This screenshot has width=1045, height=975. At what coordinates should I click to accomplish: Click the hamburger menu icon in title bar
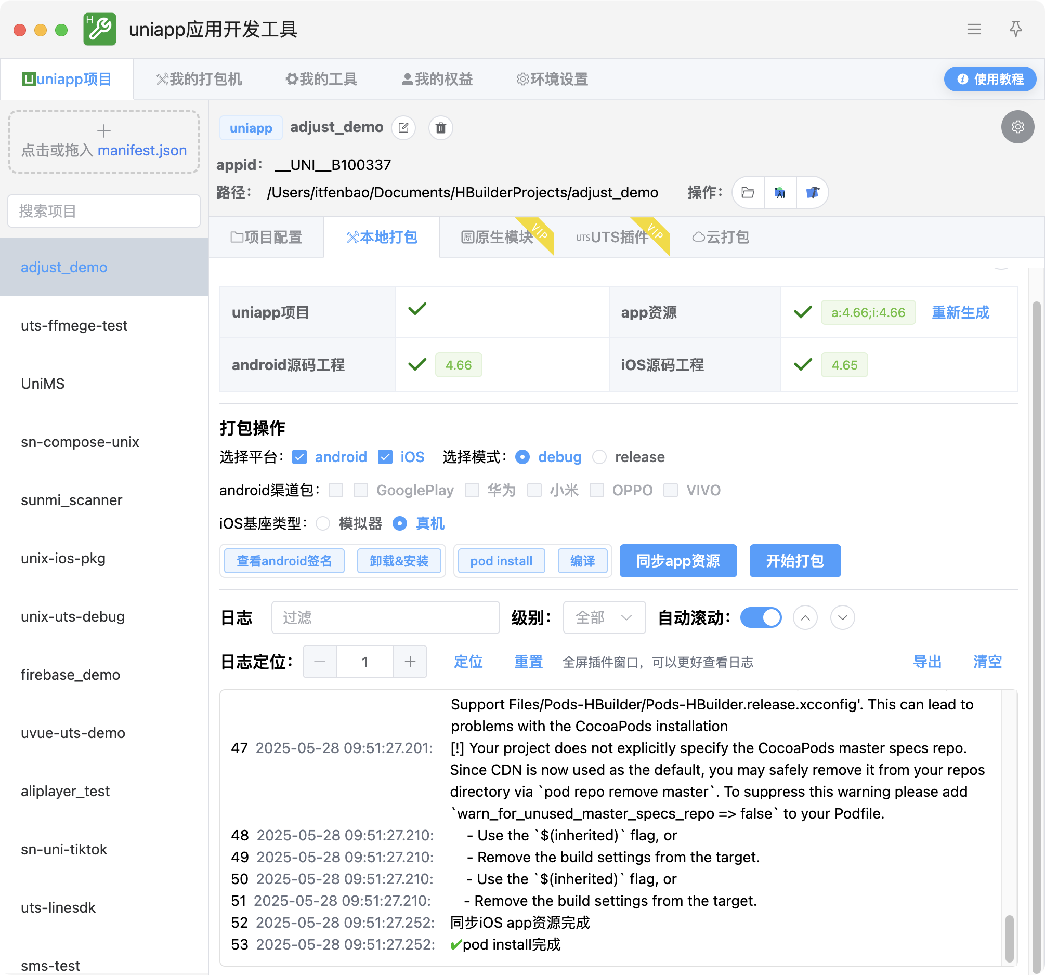[x=973, y=29]
